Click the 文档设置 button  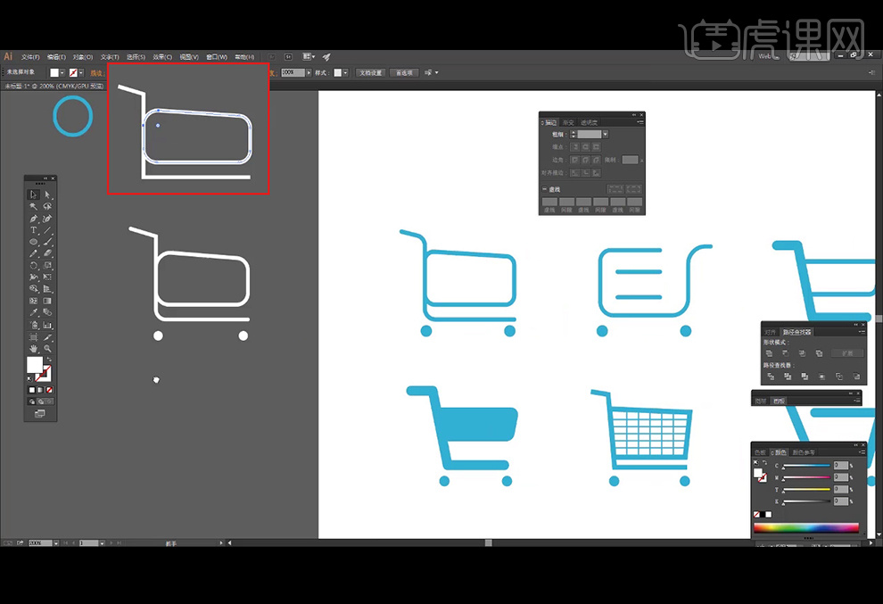[x=370, y=72]
